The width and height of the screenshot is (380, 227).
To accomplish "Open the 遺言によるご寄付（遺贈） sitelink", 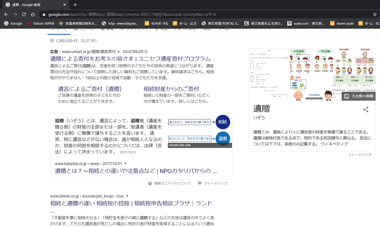I will [x=90, y=89].
